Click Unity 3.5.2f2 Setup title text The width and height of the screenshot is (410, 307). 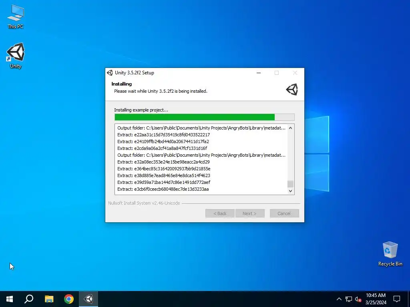(135, 73)
